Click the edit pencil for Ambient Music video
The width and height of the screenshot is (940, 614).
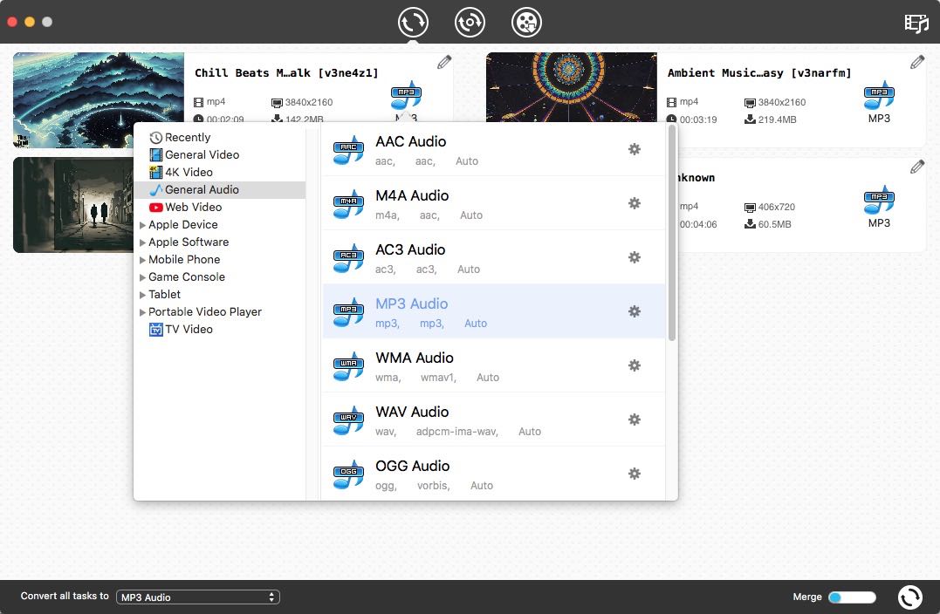tap(917, 62)
